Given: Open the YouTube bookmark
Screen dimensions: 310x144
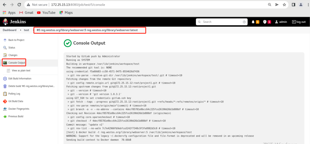Looking at the screenshot, I should (x=46, y=13).
